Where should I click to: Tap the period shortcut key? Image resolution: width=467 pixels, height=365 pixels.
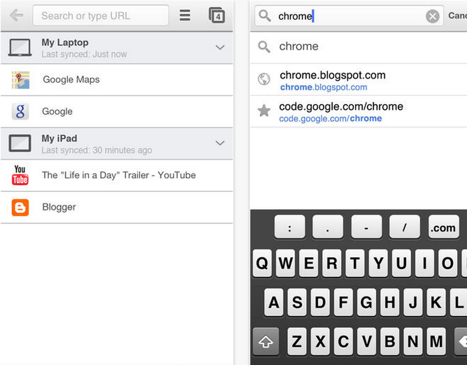tap(328, 227)
